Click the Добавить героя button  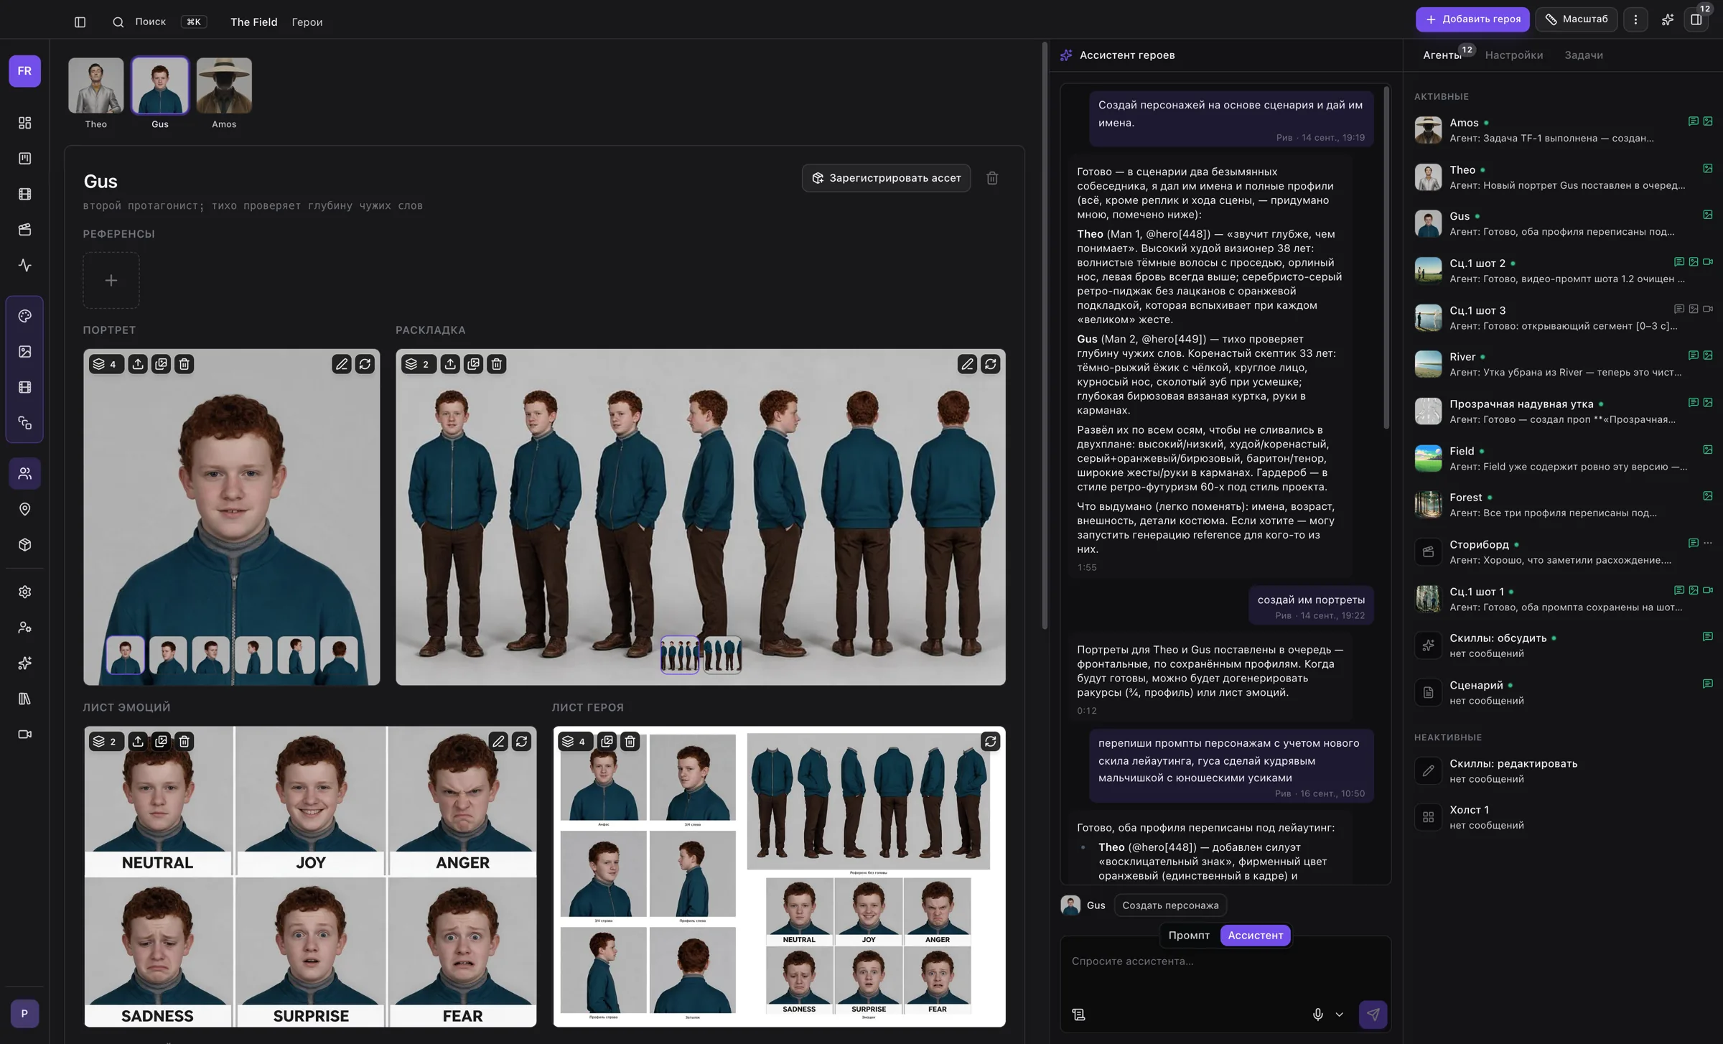coord(1472,19)
